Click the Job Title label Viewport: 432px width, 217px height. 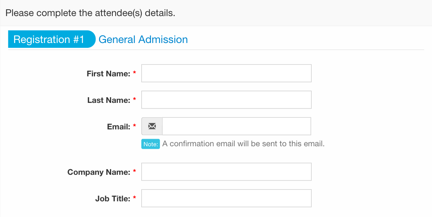(112, 199)
